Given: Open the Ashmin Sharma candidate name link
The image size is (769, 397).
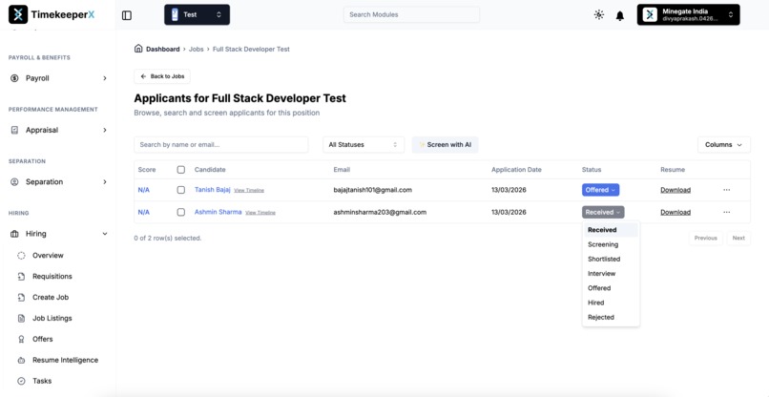Looking at the screenshot, I should coord(218,212).
